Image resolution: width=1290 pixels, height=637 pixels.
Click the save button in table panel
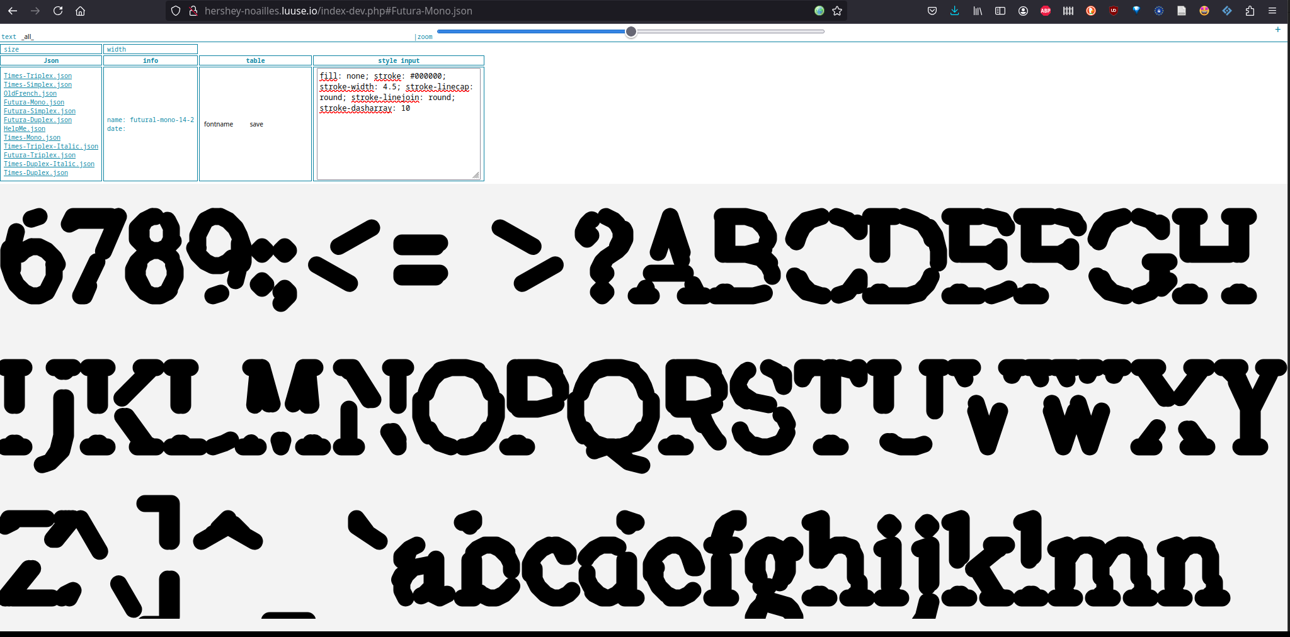coord(256,124)
